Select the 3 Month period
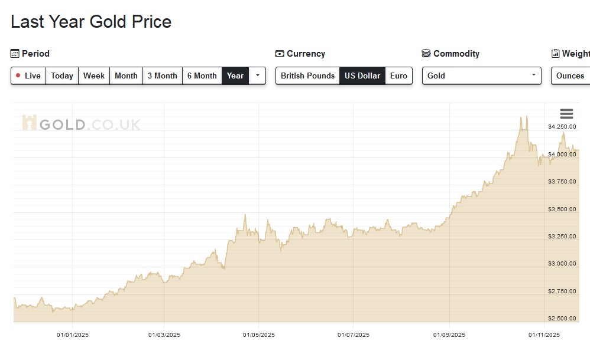Viewport: 590px width, 344px height. point(163,76)
